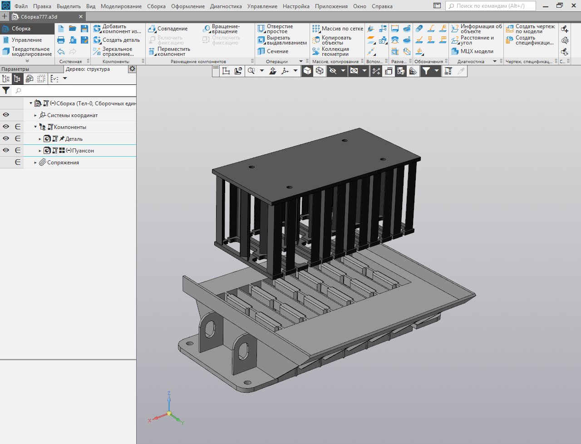Viewport: 581px width, 444px height.
Task: Click Создать спецификацию tool
Action: [x=530, y=40]
